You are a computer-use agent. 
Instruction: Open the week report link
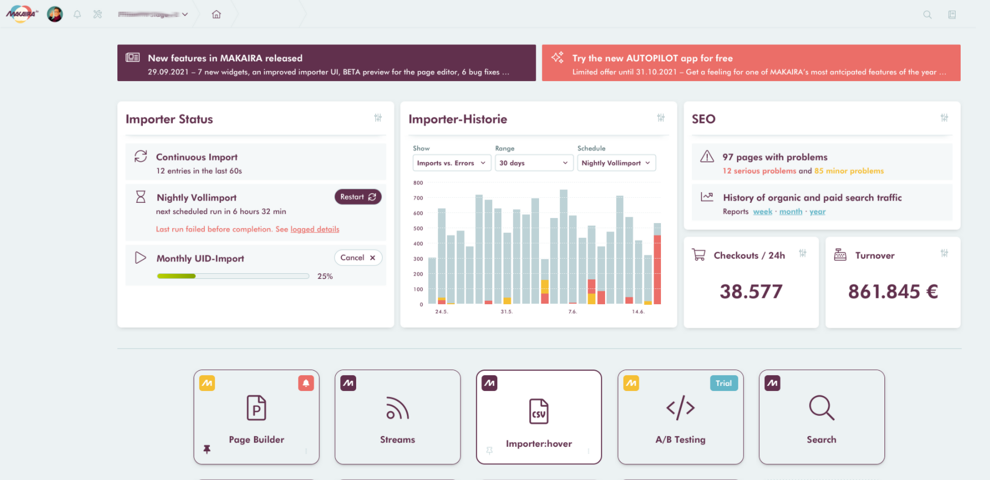pyautogui.click(x=763, y=212)
